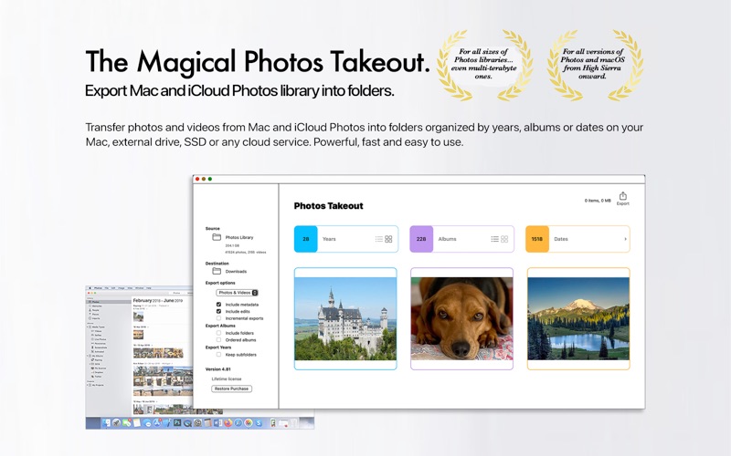Open the mountain lake photo thumbnail
This screenshot has height=456, width=731.
578,318
